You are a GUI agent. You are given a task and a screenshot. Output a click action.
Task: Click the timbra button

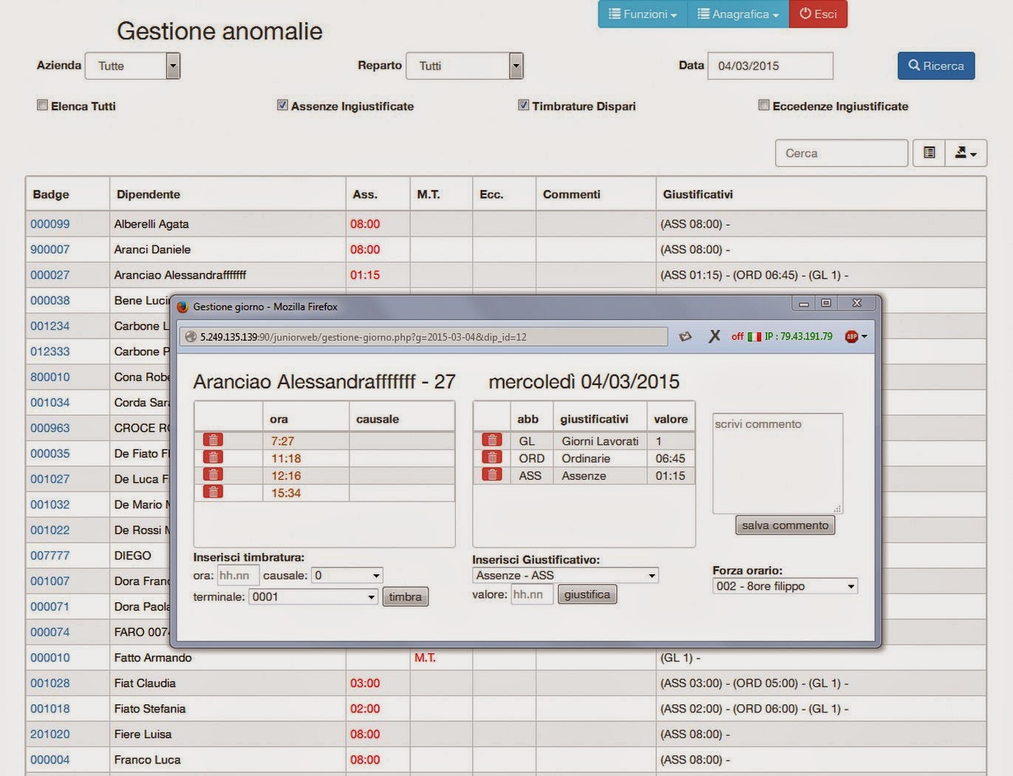point(405,596)
